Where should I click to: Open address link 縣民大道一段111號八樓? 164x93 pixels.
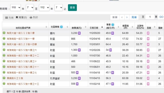coord(21,33)
